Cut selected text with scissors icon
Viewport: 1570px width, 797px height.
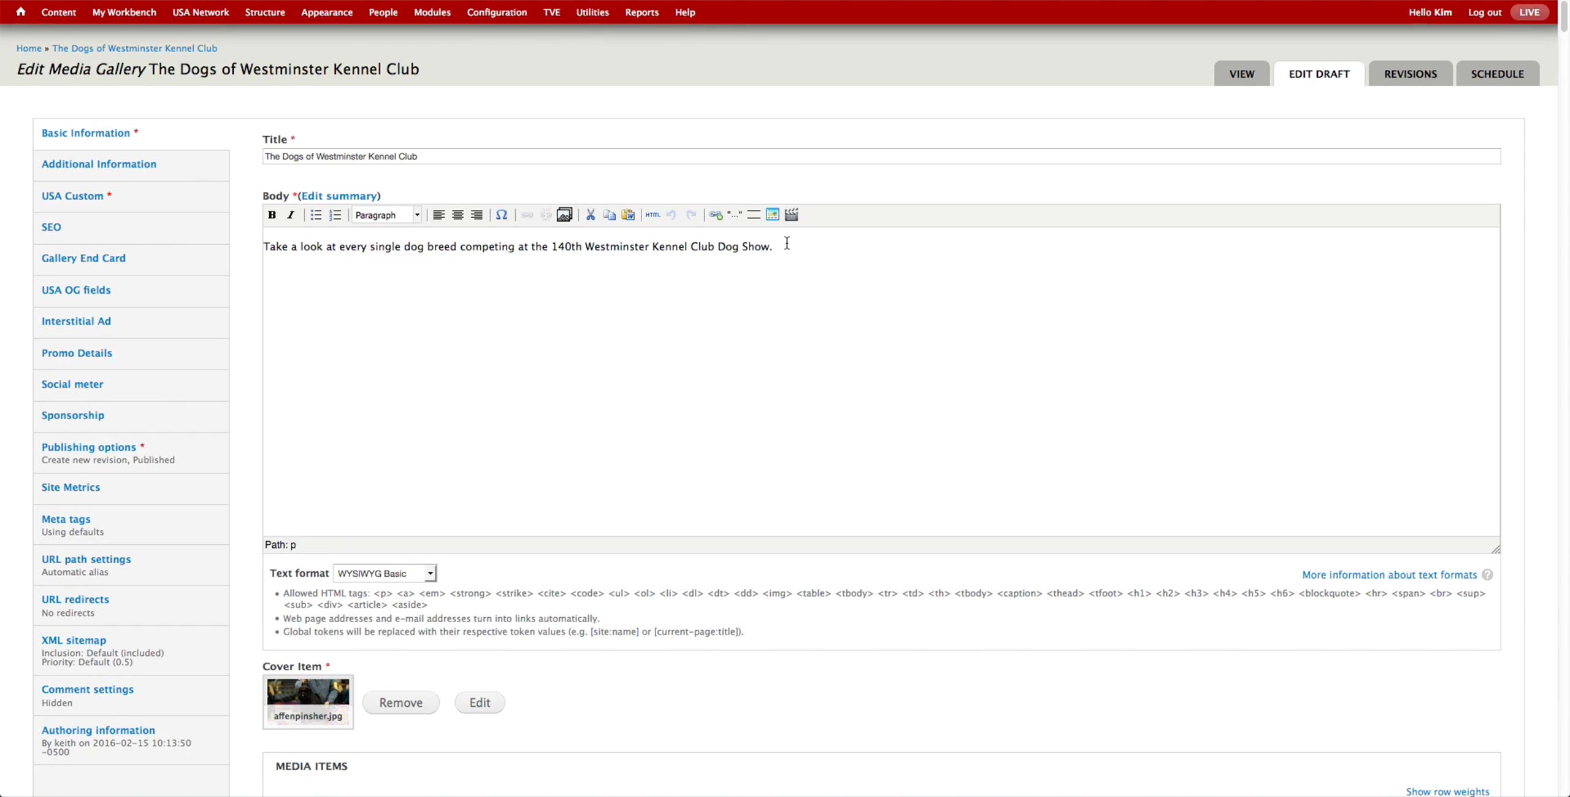point(591,215)
